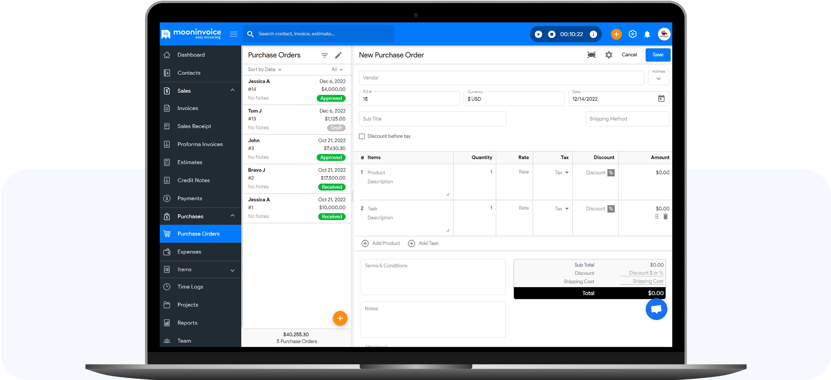Collapse the Purchases section in the sidebar

click(x=232, y=216)
